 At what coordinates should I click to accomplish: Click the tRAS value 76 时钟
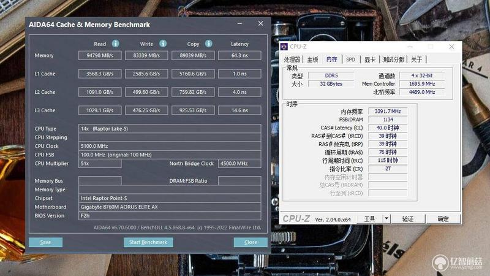coord(388,152)
